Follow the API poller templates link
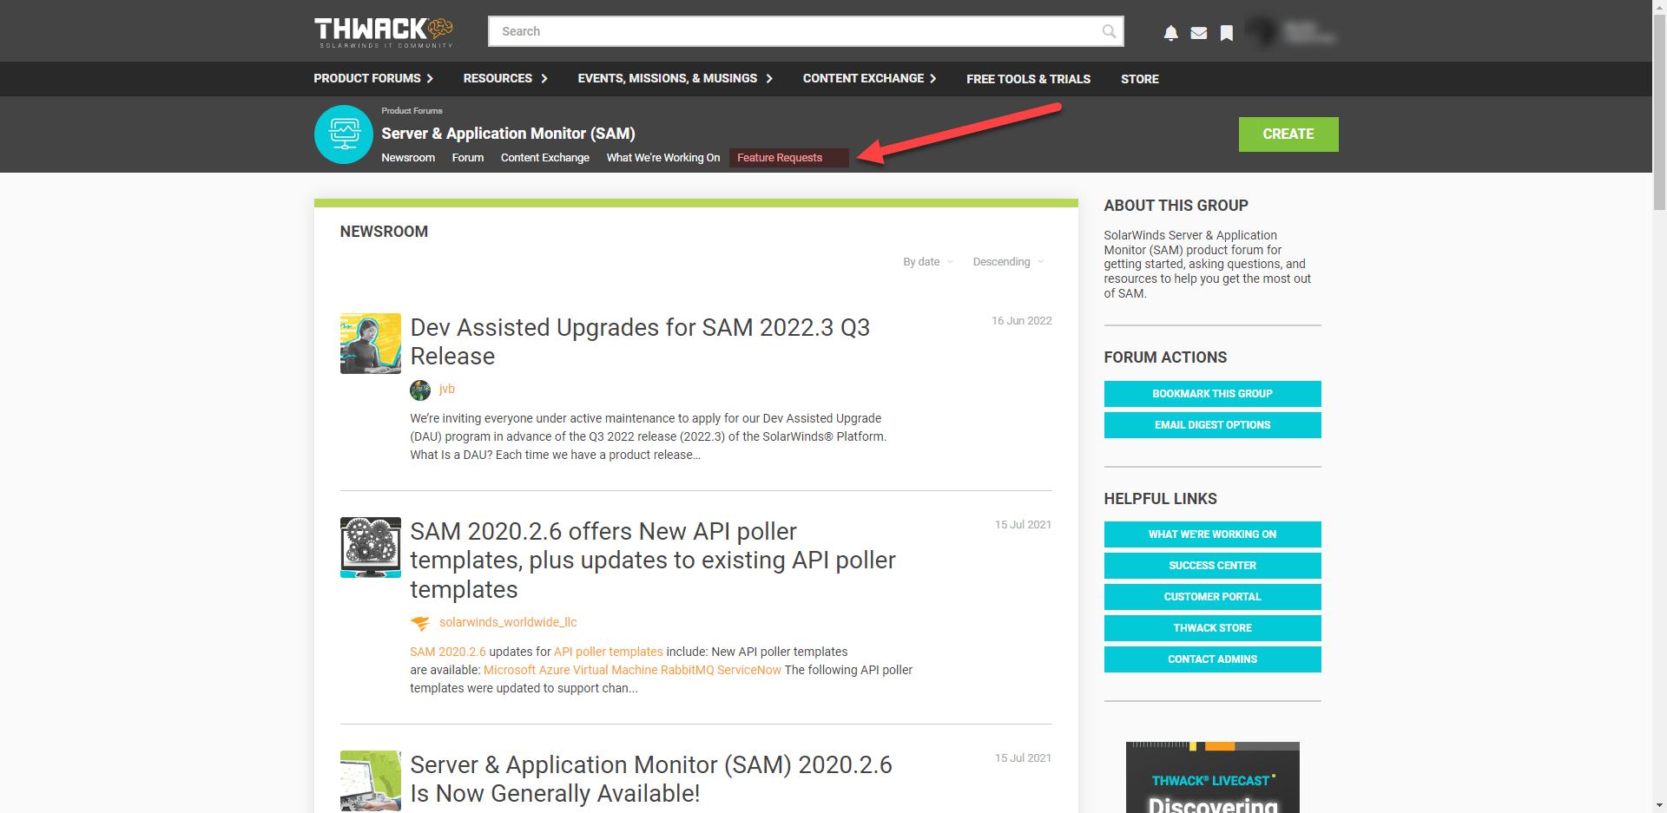This screenshot has width=1667, height=813. (609, 652)
